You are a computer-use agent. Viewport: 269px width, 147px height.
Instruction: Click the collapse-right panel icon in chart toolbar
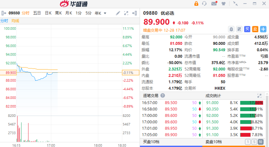click(134, 13)
